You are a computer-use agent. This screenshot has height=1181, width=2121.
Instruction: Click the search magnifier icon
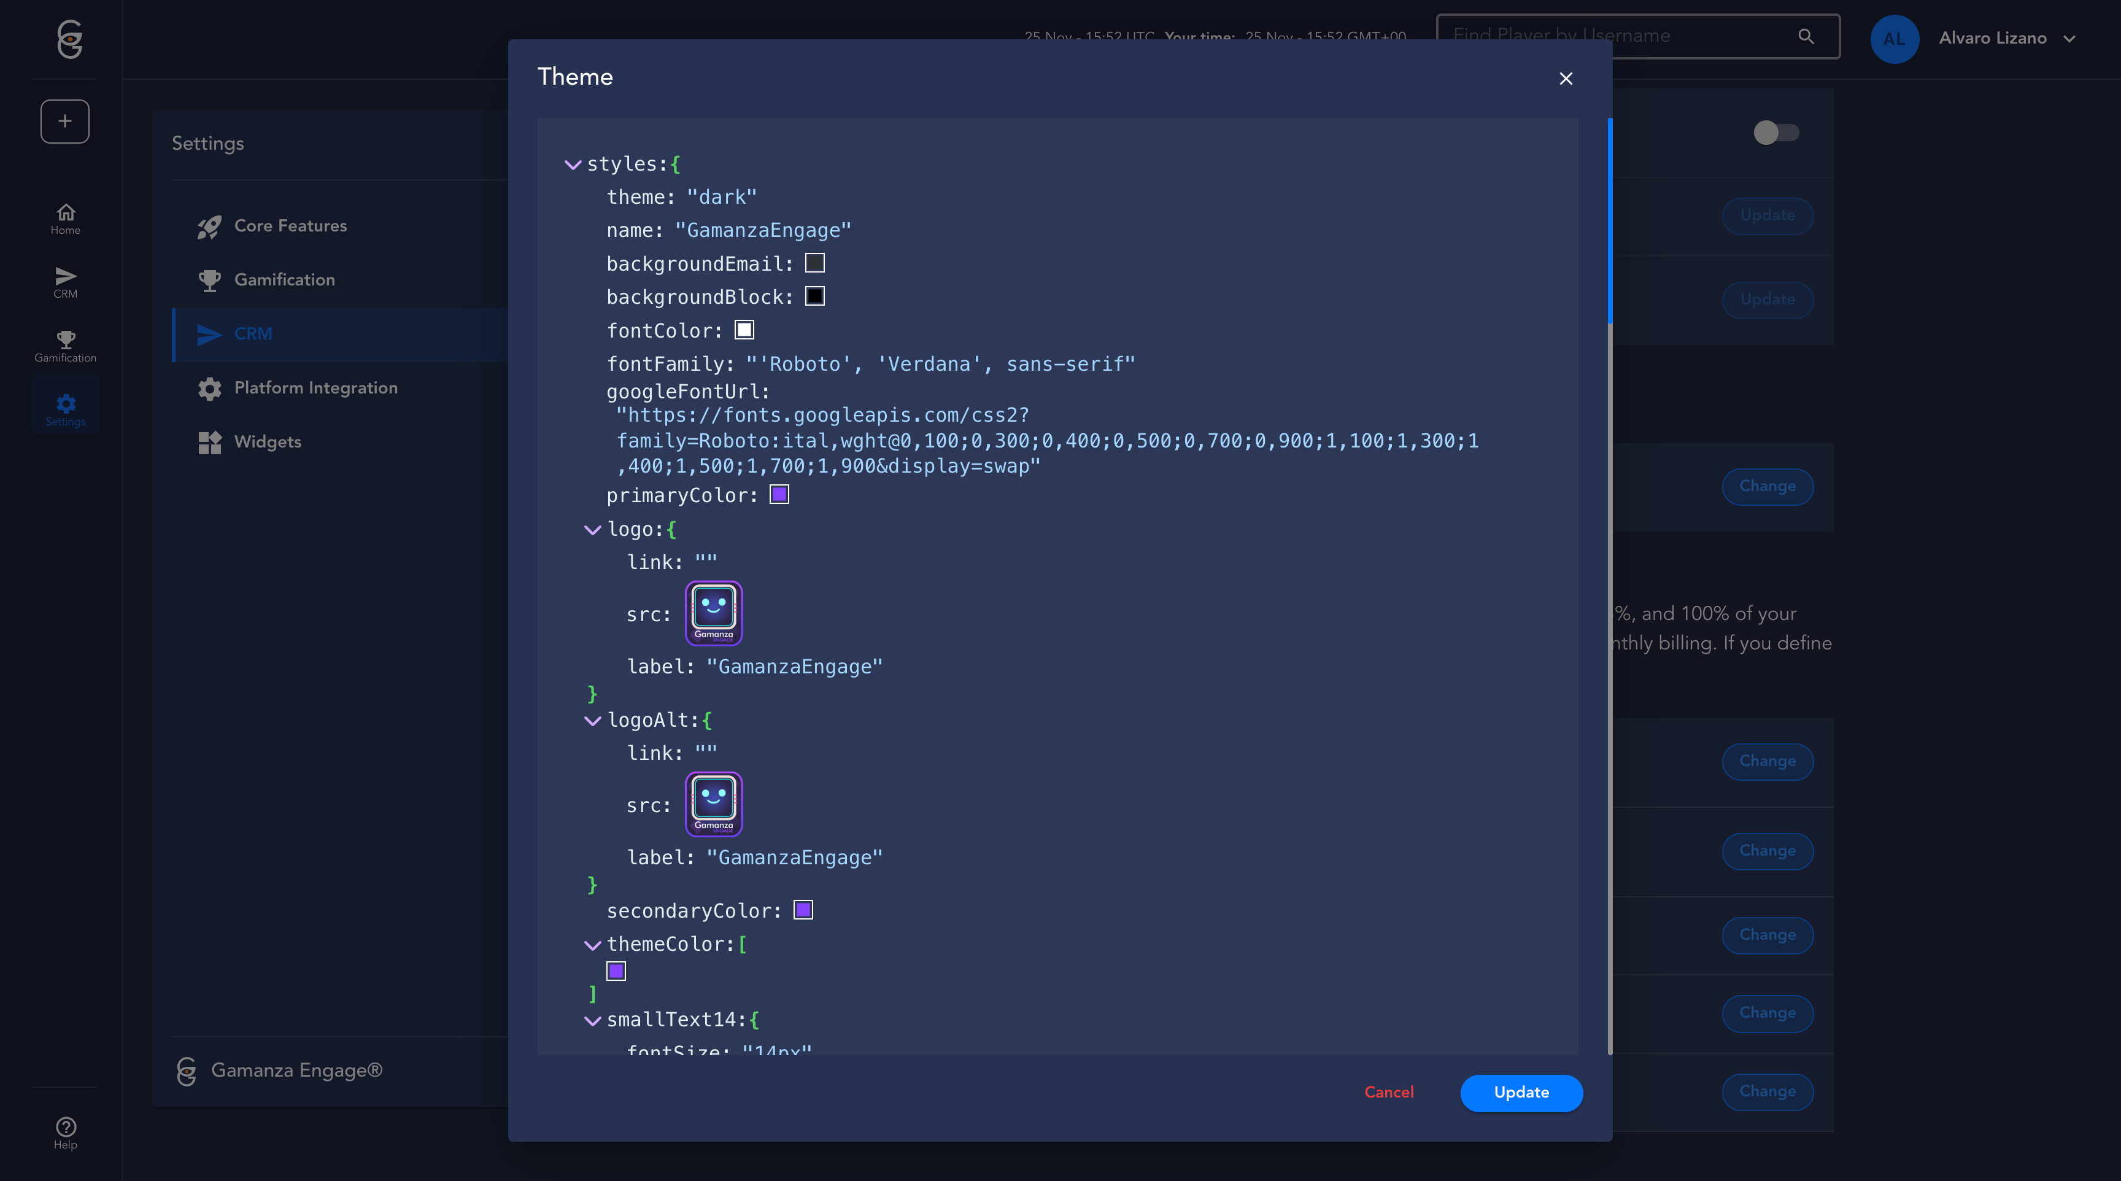coord(1806,36)
